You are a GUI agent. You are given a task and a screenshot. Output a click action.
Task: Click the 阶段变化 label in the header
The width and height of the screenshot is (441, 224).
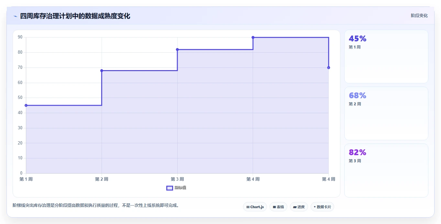[419, 16]
